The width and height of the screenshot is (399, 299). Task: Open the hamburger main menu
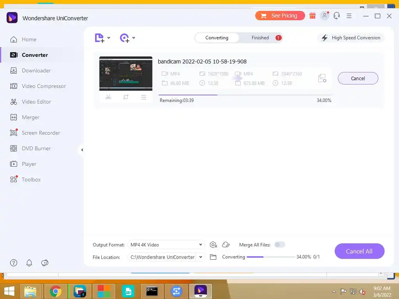[349, 16]
